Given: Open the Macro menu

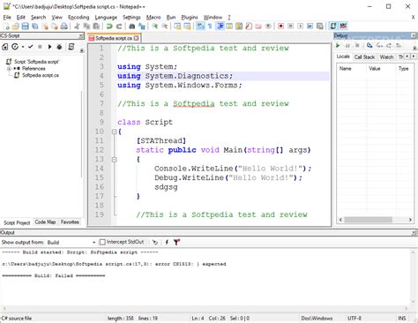Looking at the screenshot, I should (x=153, y=18).
